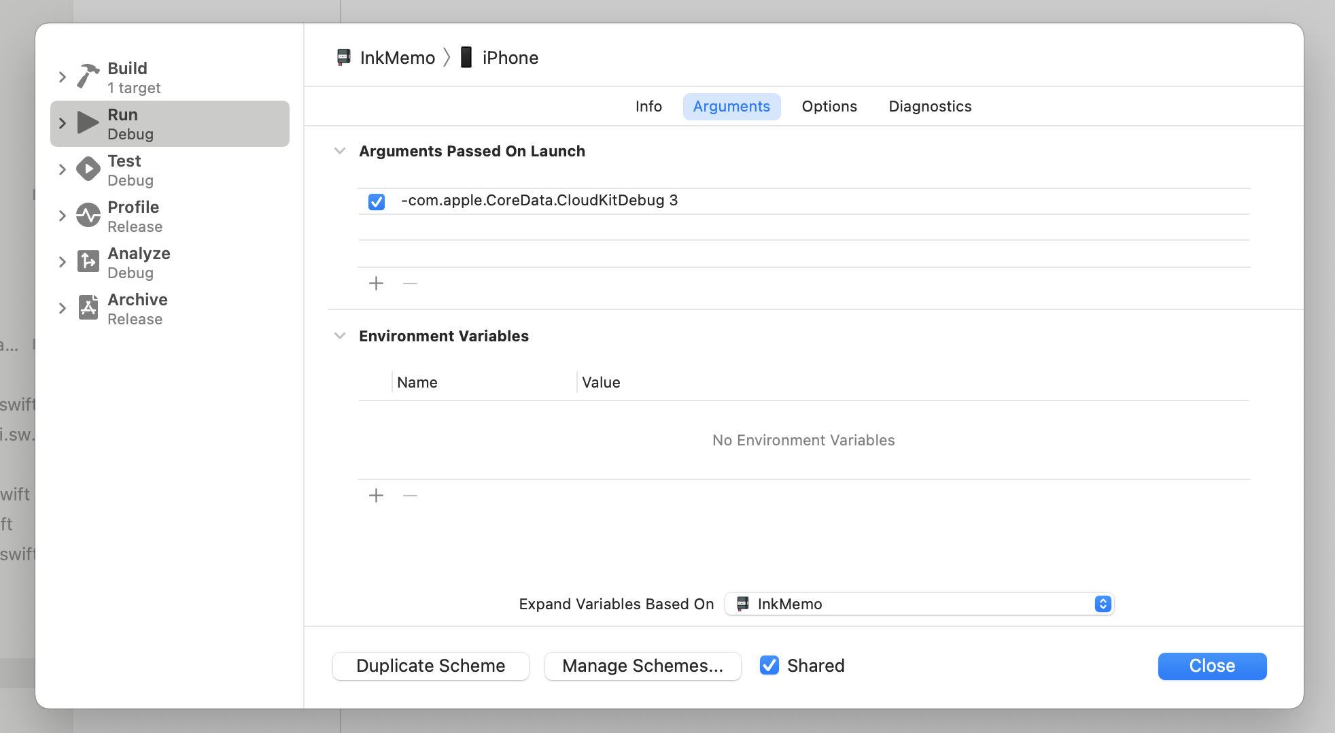Select the Archive Release action row
The image size is (1335, 733).
tap(170, 308)
